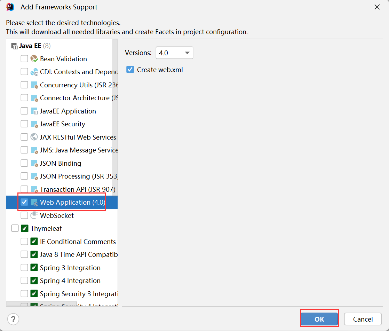Image resolution: width=389 pixels, height=331 pixels.
Task: Select the Java 8 Time API Compatibility row text
Action: tap(79, 255)
